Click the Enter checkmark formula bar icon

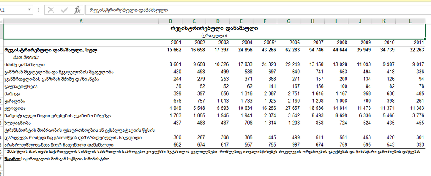tap(64, 10)
